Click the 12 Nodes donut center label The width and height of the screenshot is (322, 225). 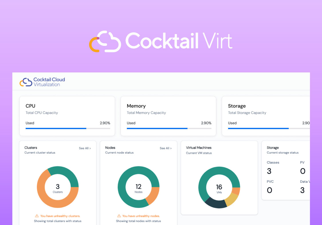coord(138,188)
